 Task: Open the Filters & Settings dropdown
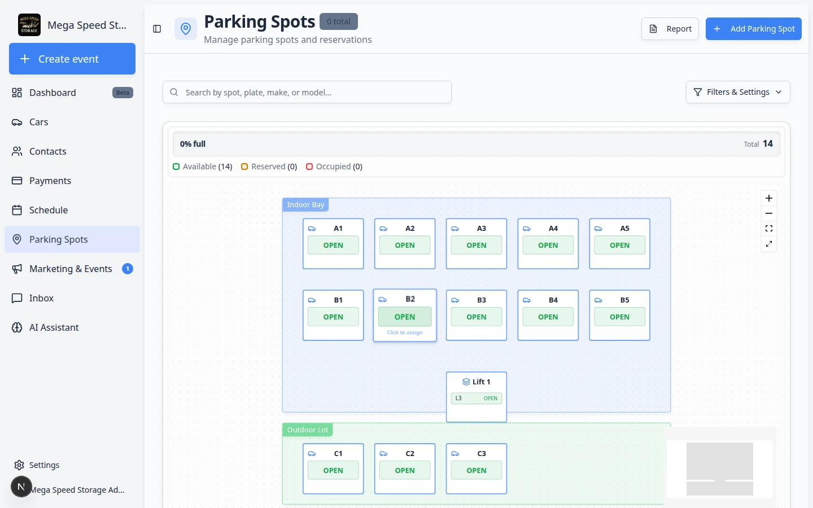coord(738,92)
